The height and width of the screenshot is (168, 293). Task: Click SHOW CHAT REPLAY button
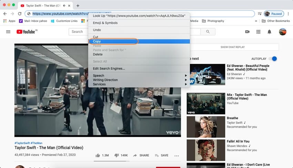pyautogui.click(x=232, y=47)
